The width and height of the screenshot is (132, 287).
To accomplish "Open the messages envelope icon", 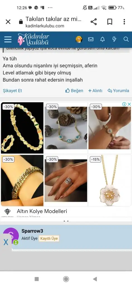I will (x=91, y=39).
